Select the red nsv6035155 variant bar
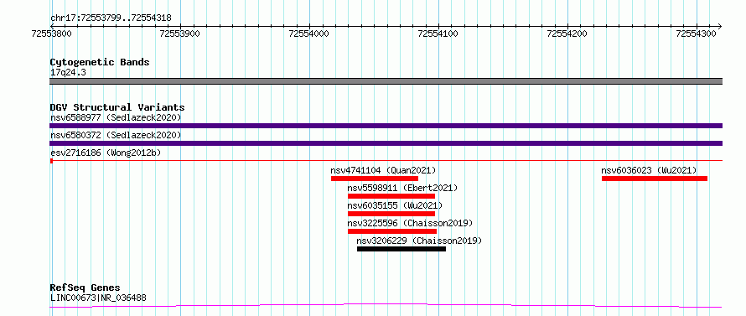 click(391, 214)
